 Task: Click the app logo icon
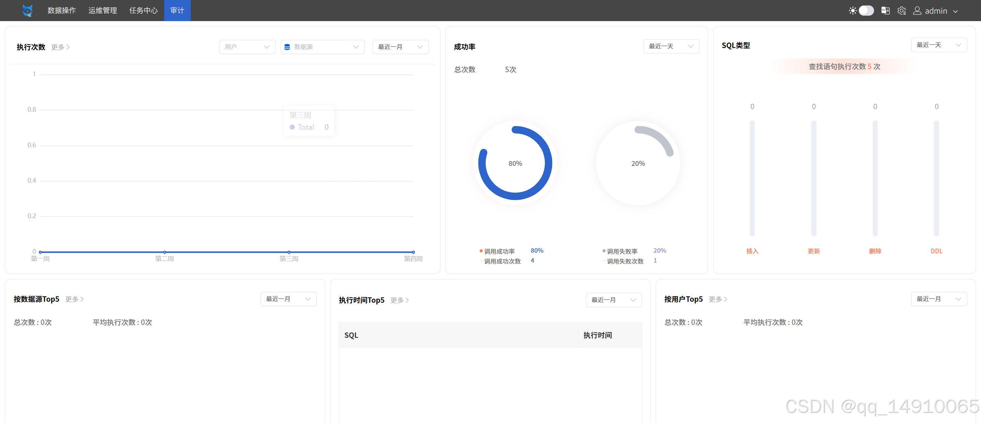tap(27, 10)
